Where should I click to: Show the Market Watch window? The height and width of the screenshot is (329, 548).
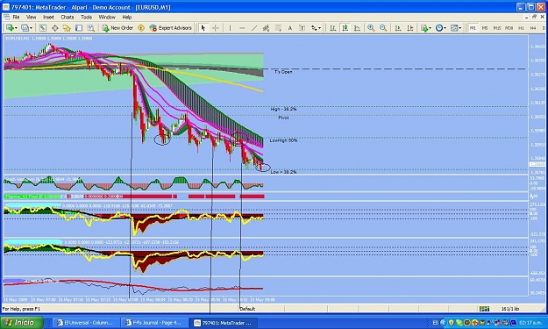pyautogui.click(x=43, y=28)
